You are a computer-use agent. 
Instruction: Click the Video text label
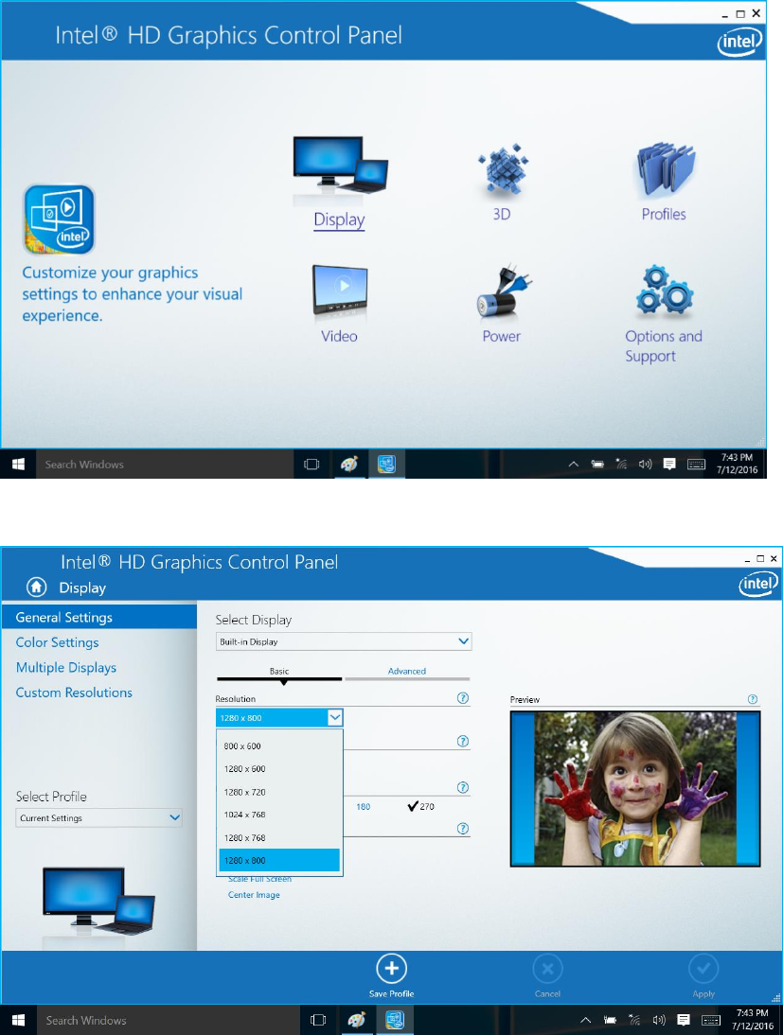click(x=339, y=336)
